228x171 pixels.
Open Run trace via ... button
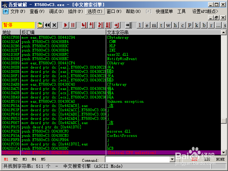coord(218,25)
